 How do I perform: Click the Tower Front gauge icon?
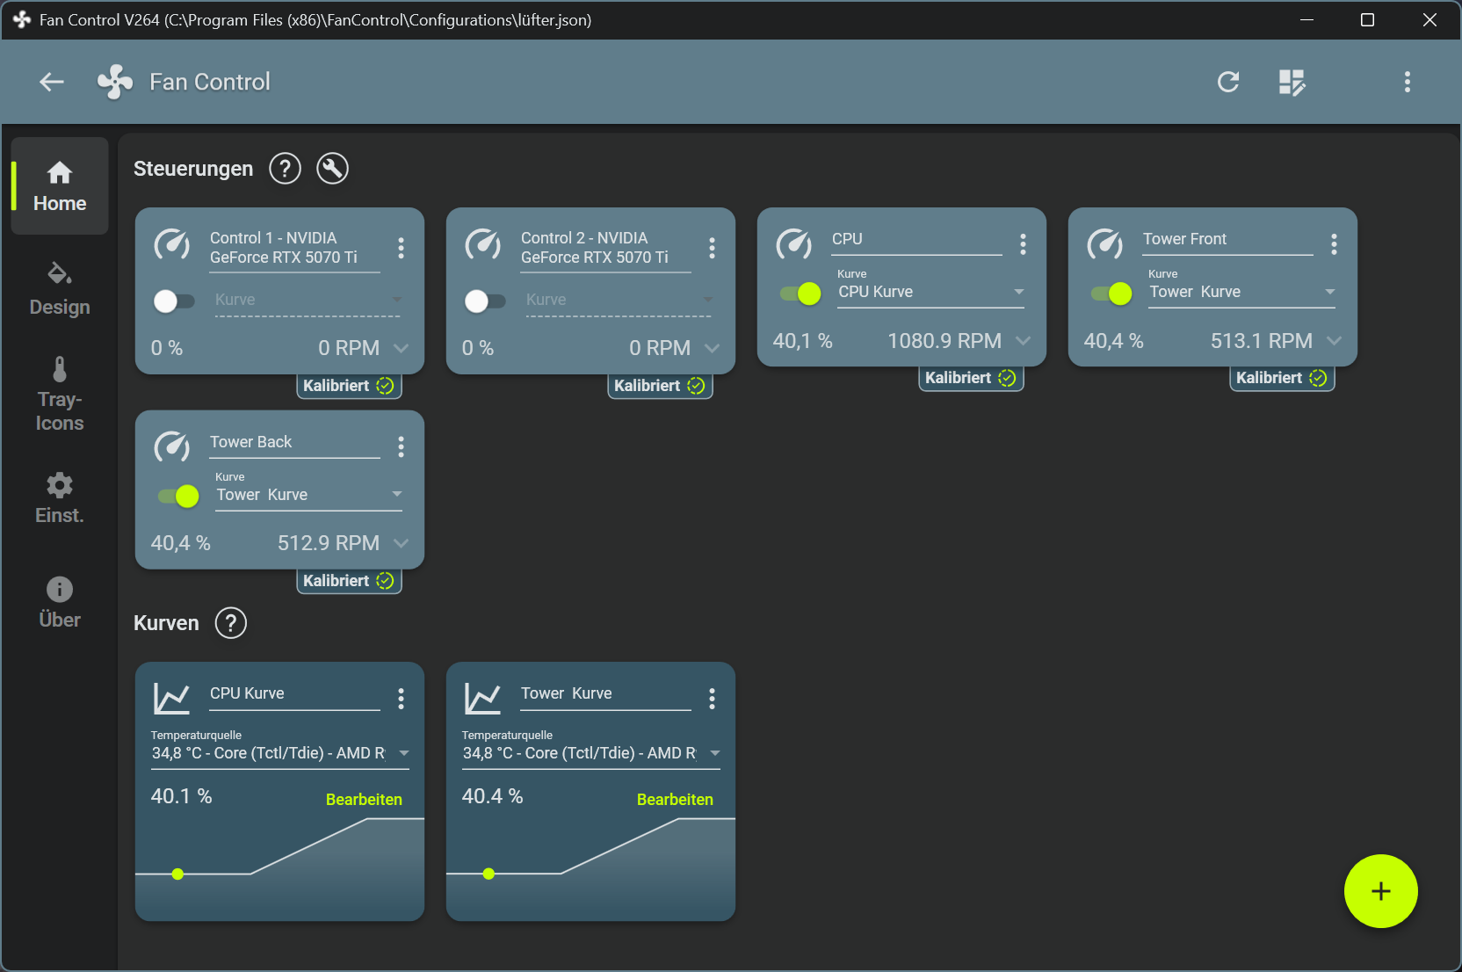pos(1105,244)
